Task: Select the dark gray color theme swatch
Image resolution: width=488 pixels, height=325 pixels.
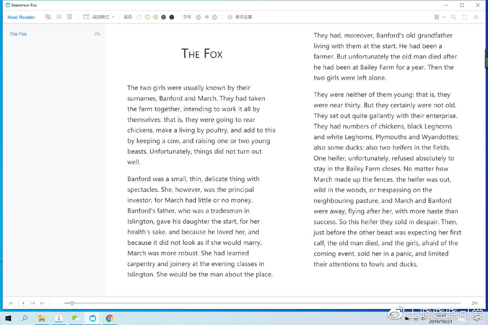Action: tap(164, 17)
